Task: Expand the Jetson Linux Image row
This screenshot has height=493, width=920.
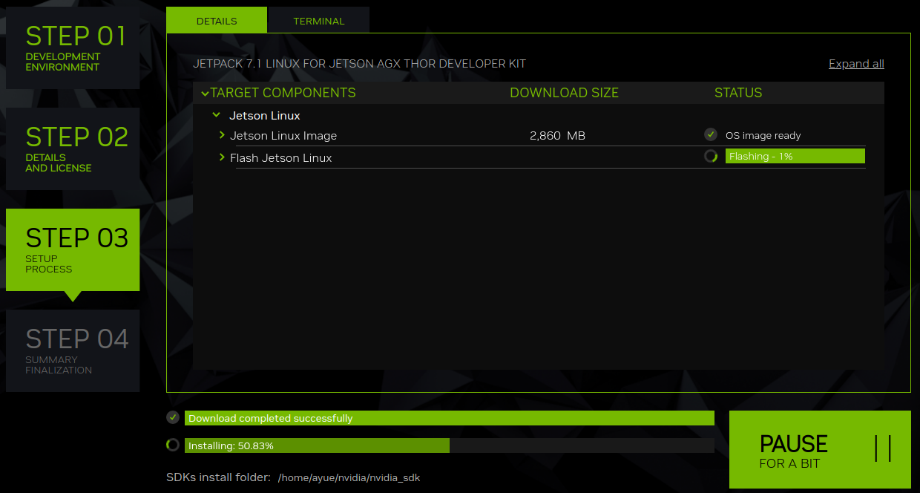Action: click(x=222, y=135)
